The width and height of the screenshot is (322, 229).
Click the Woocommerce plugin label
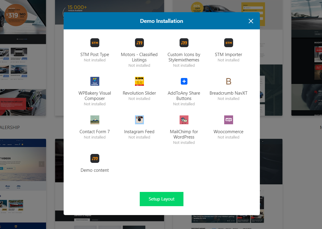(228, 132)
